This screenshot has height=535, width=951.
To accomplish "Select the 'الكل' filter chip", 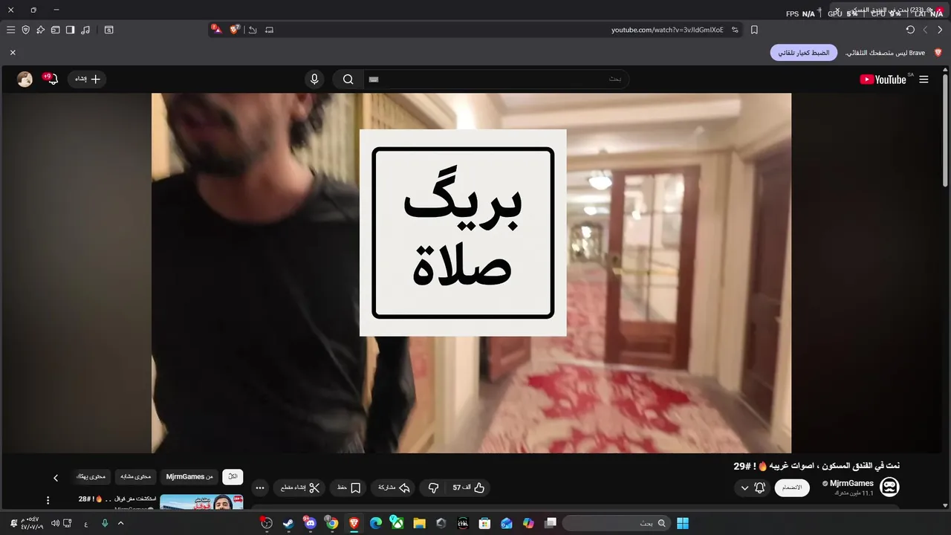I will click(x=233, y=476).
